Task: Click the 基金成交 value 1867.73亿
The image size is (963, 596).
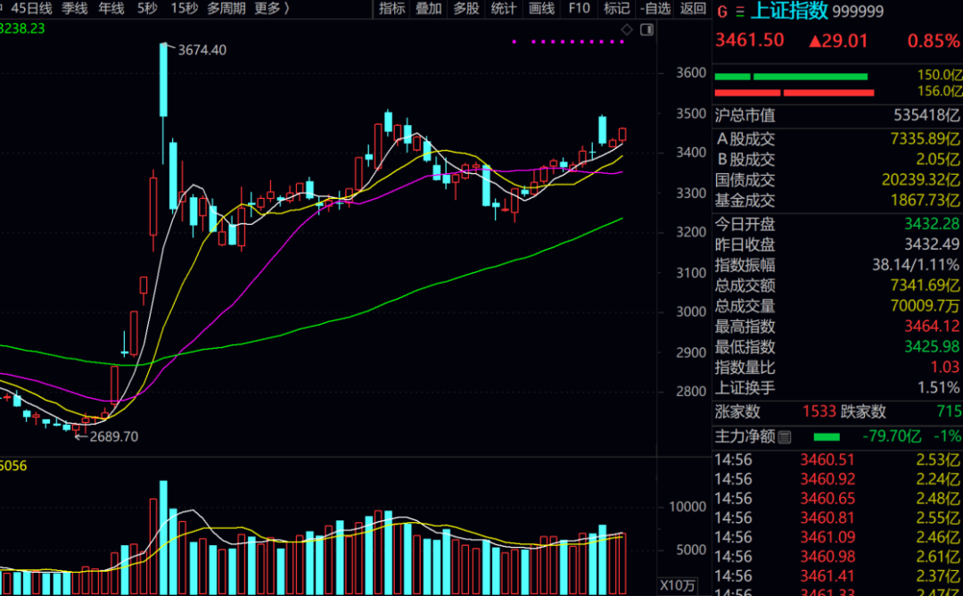Action: click(x=925, y=201)
